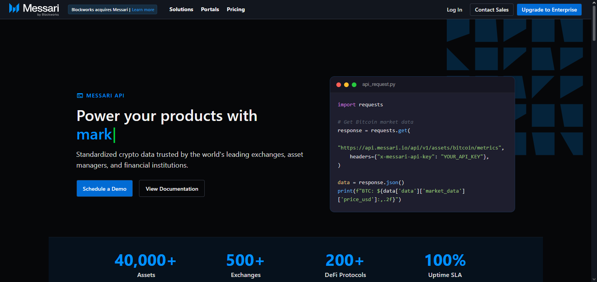Click the api_request.py file name

point(379,84)
